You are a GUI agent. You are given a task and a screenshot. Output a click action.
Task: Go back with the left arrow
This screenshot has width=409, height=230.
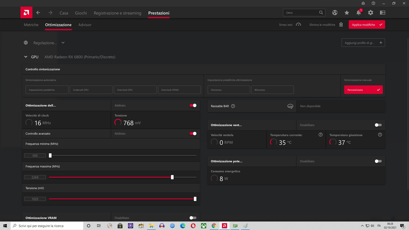pos(38,13)
